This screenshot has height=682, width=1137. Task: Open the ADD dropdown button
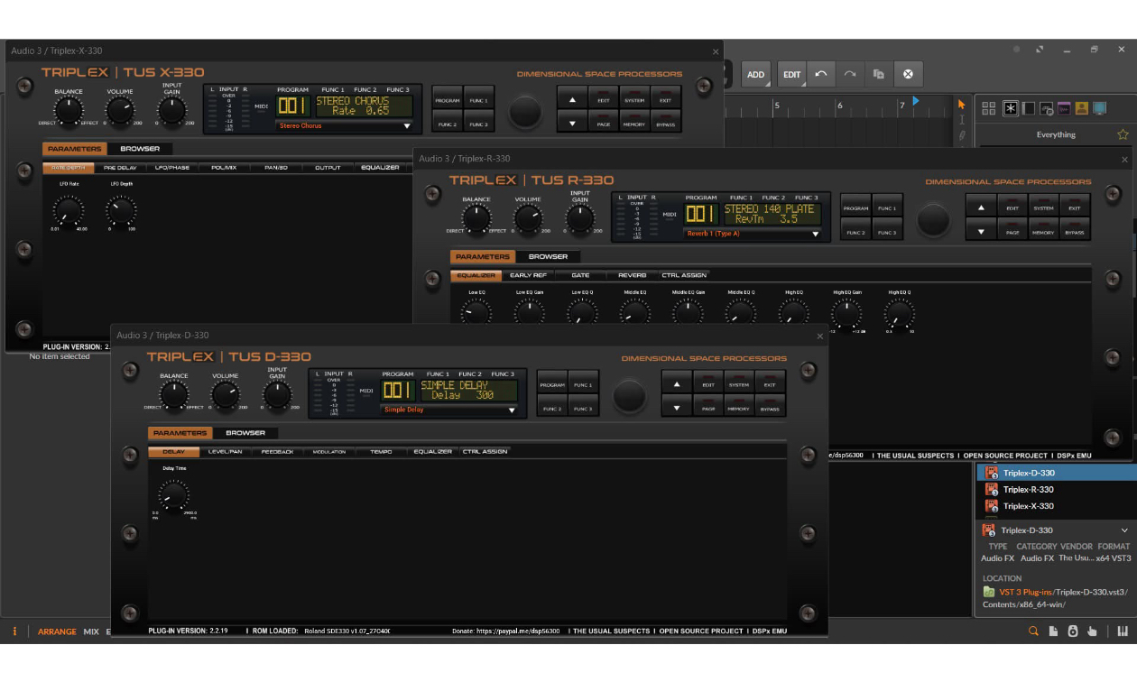click(x=755, y=74)
